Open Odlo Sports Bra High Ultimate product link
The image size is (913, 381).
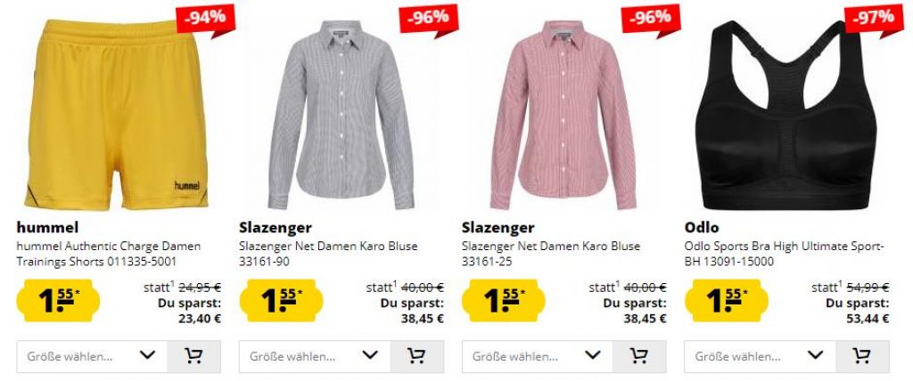[785, 255]
